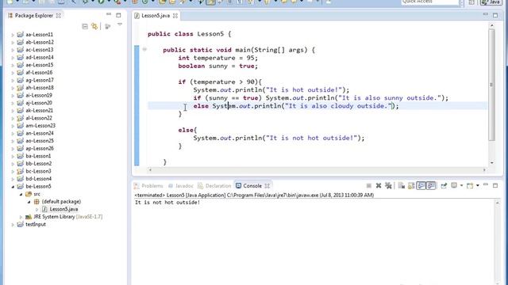508x285 pixels.
Task: Collapse All in Package Explorer
Action: tap(85, 26)
